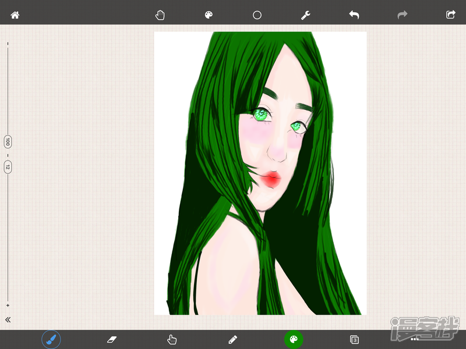Open the more options ellipsis menu
This screenshot has height=349, width=466.
pos(415,339)
